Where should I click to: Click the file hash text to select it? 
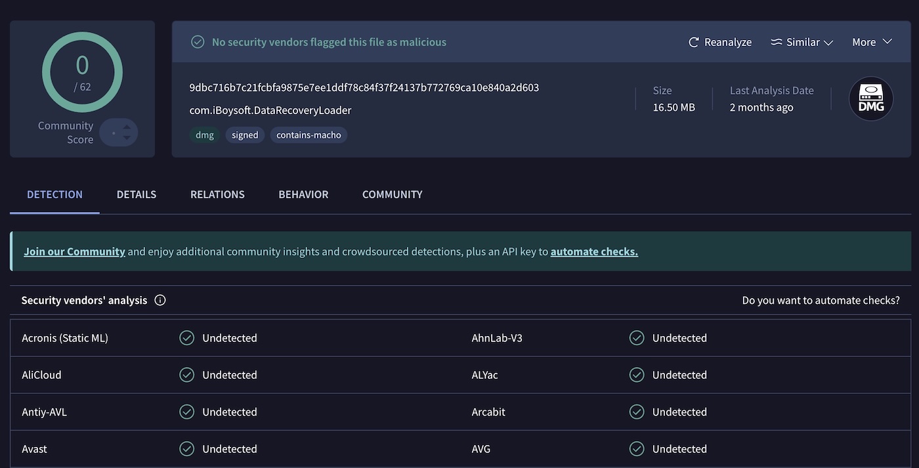tap(364, 87)
